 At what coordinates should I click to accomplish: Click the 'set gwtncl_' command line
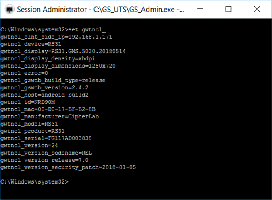53,30
